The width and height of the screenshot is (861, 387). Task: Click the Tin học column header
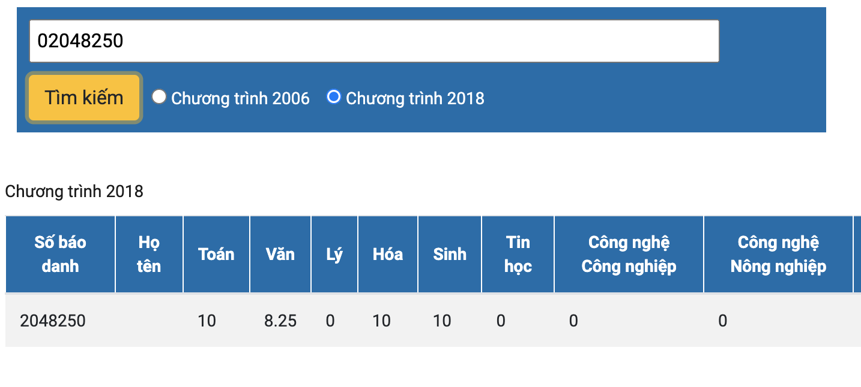point(518,254)
